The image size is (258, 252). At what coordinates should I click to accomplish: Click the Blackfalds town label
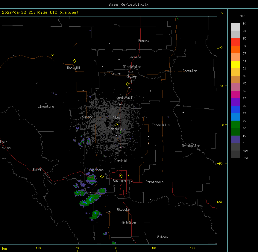pos(132,67)
